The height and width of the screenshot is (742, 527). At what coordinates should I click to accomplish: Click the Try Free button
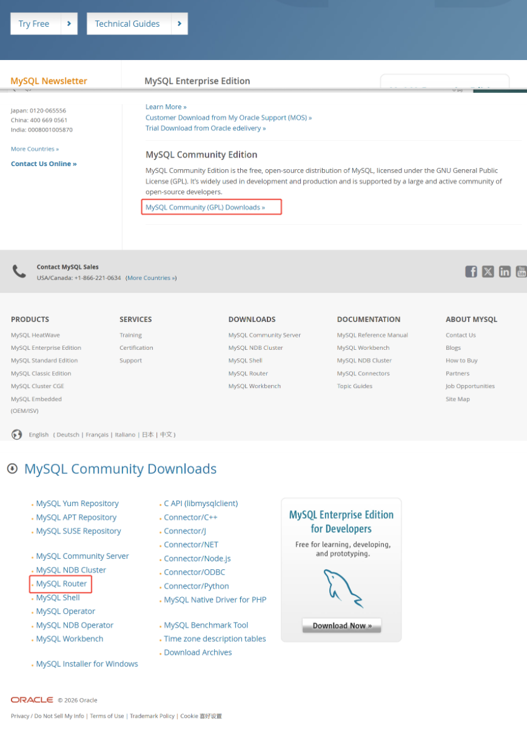click(44, 24)
